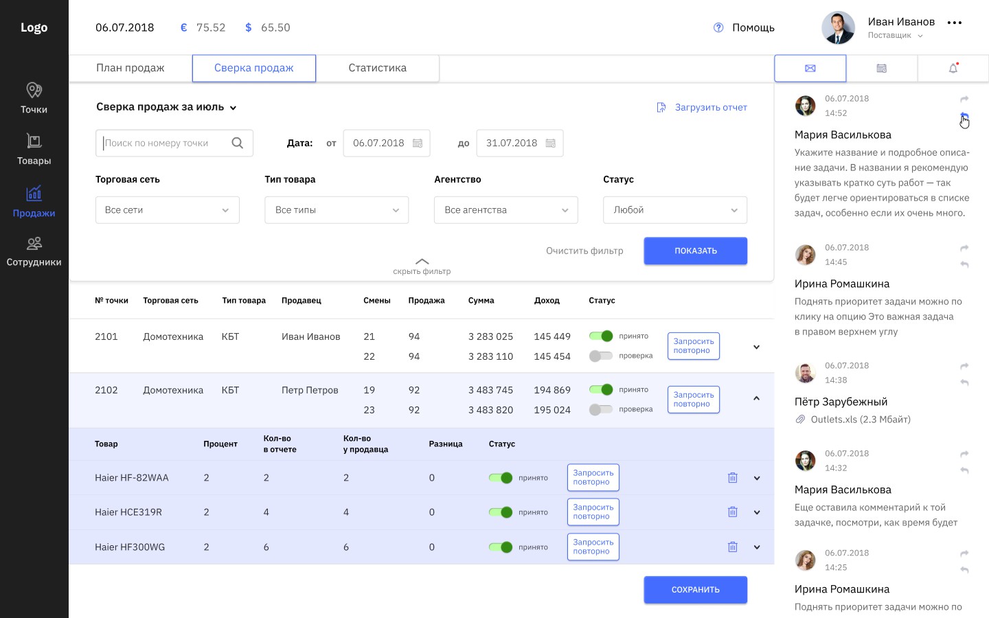This screenshot has width=989, height=618.
Task: Select Сверка продаж tab
Action: tap(254, 68)
